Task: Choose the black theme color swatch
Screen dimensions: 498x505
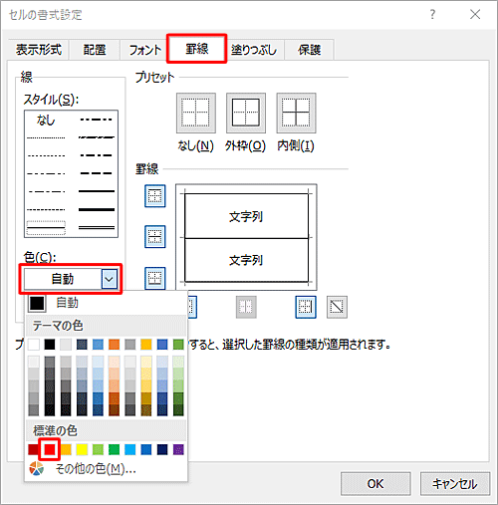Action: pyautogui.click(x=50, y=345)
